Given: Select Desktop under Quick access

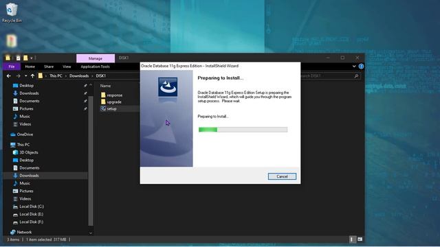Looking at the screenshot, I should tap(26, 85).
